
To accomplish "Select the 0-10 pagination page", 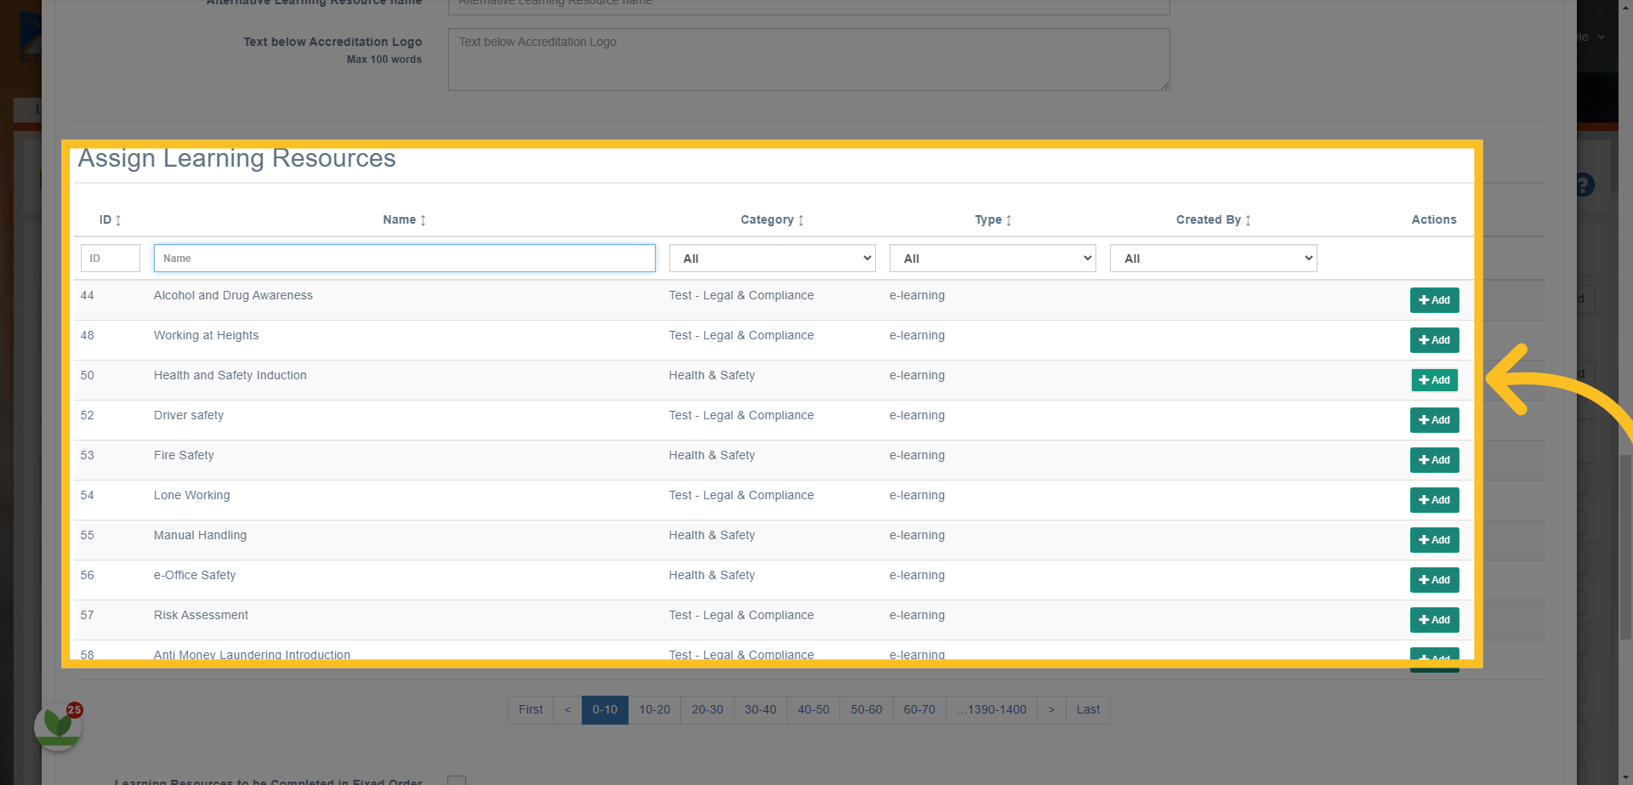I will (x=605, y=710).
